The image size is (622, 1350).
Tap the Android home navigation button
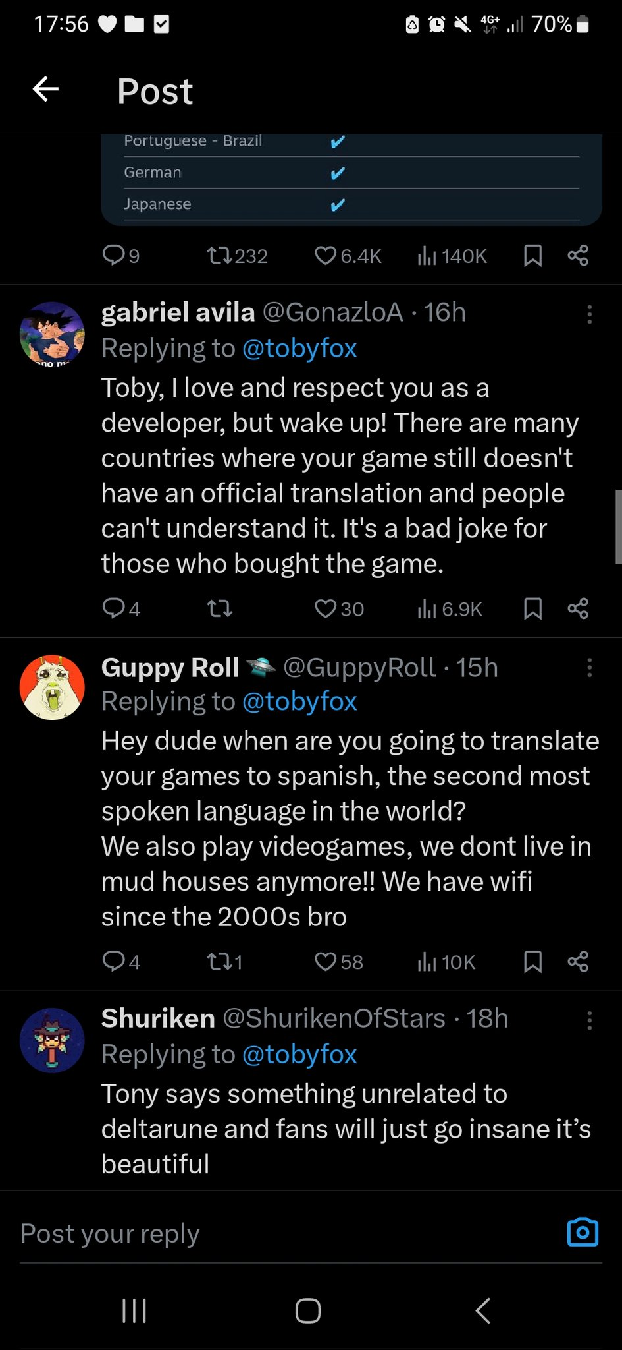pos(308,1310)
